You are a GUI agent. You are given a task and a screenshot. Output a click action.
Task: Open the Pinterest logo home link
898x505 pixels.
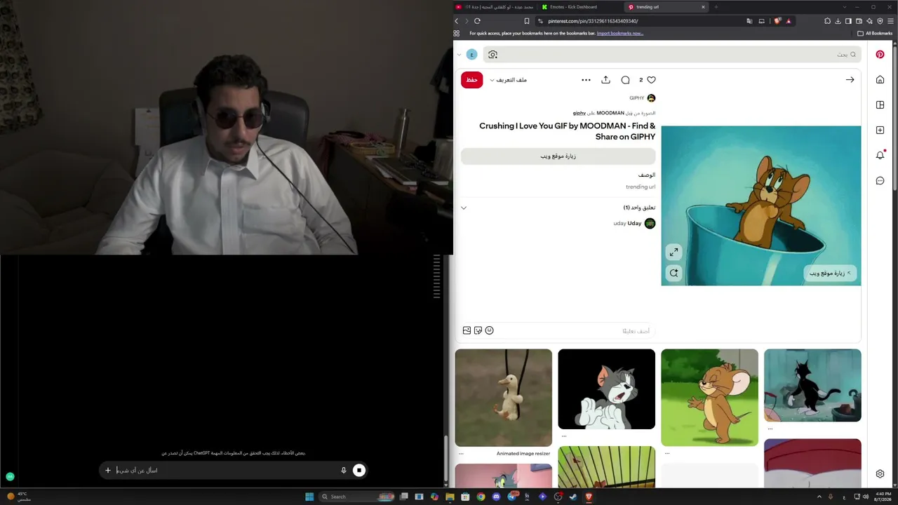(880, 55)
